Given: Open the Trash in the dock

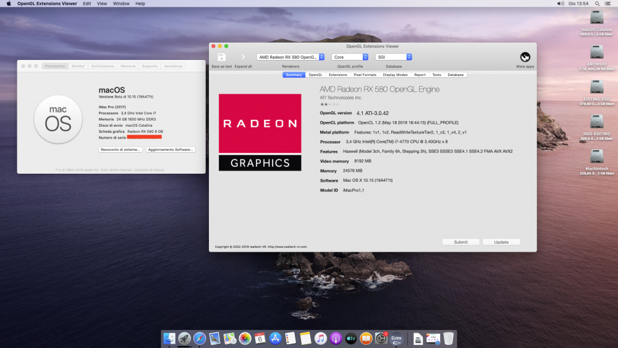Looking at the screenshot, I should tap(448, 338).
